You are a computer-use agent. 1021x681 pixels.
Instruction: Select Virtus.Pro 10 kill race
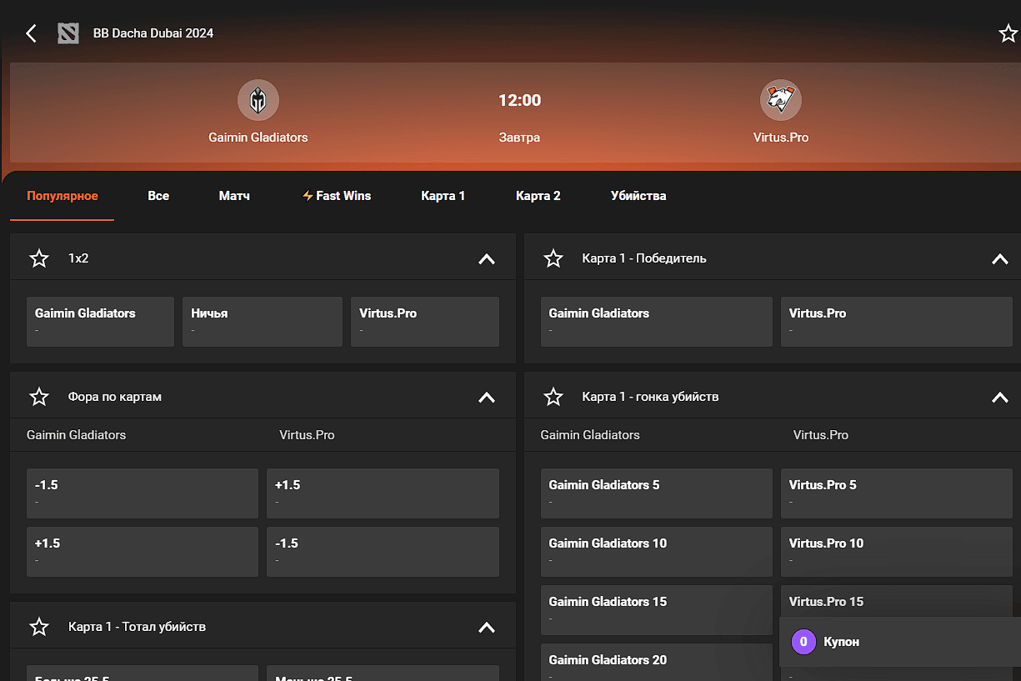[897, 552]
